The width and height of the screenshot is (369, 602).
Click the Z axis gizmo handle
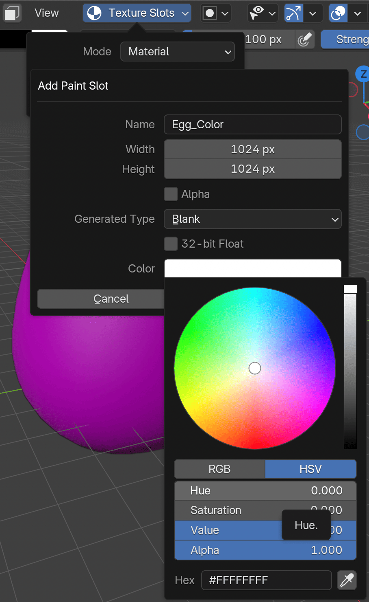coord(362,74)
